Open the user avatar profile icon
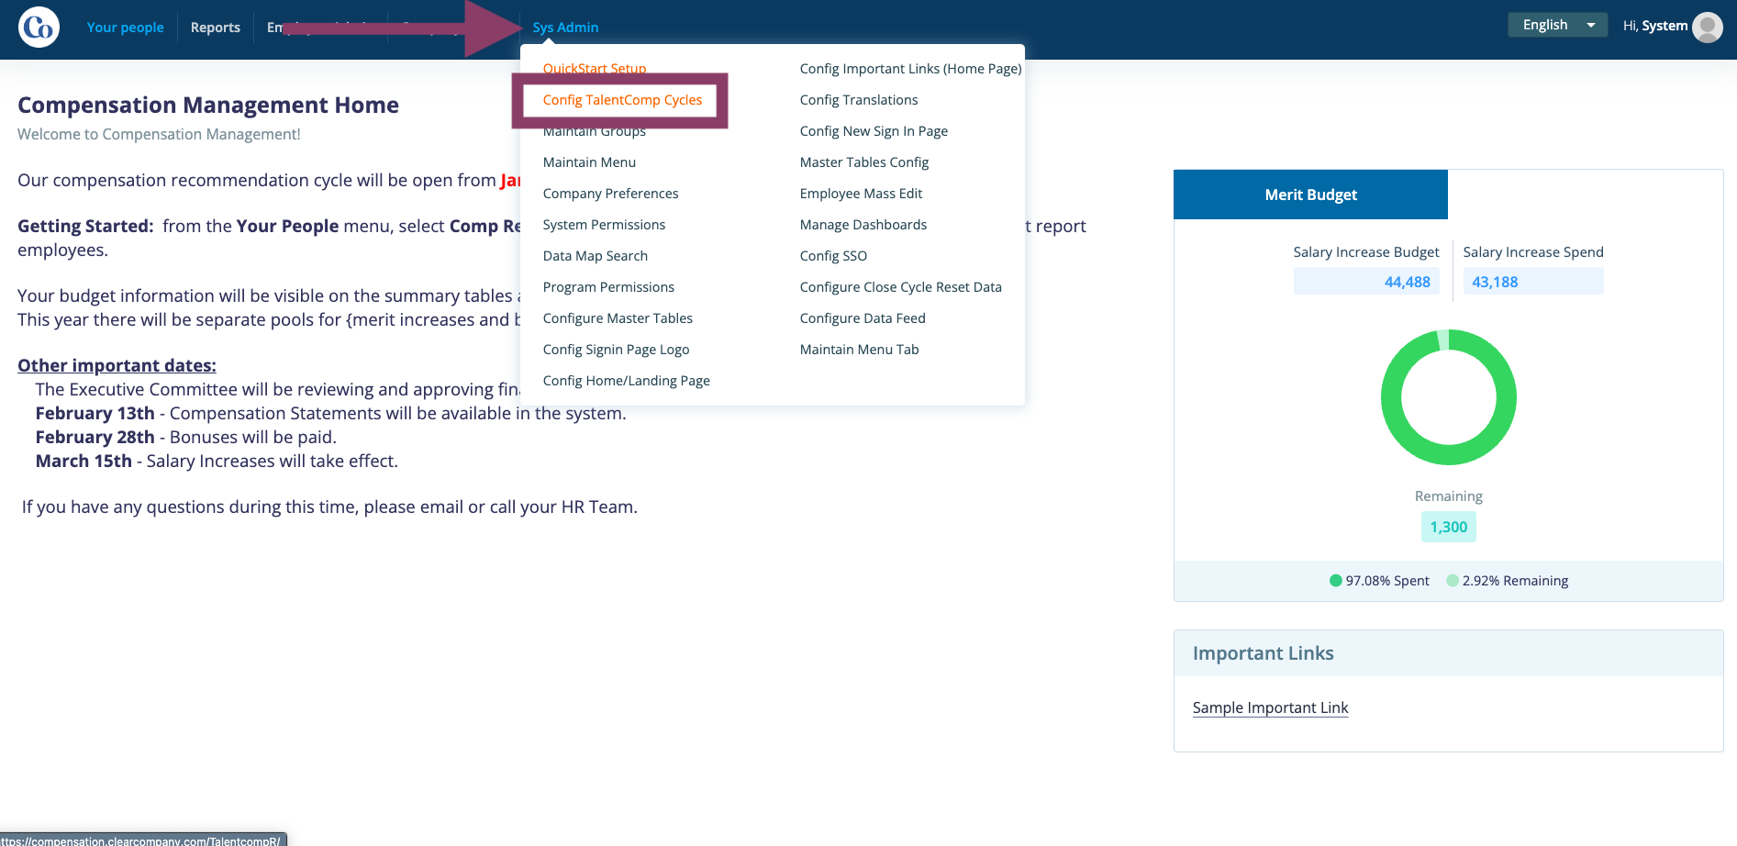Image resolution: width=1737 pixels, height=846 pixels. [x=1707, y=27]
